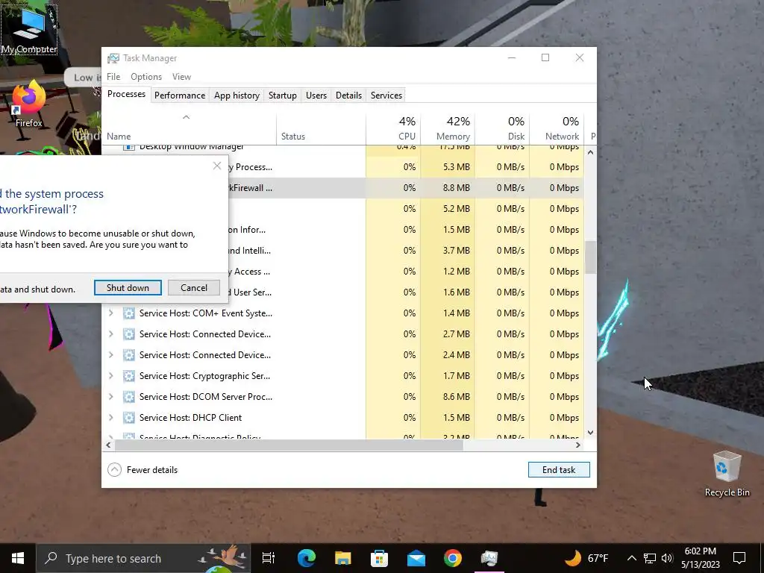Open the File menu
This screenshot has height=573, width=764.
click(x=113, y=77)
